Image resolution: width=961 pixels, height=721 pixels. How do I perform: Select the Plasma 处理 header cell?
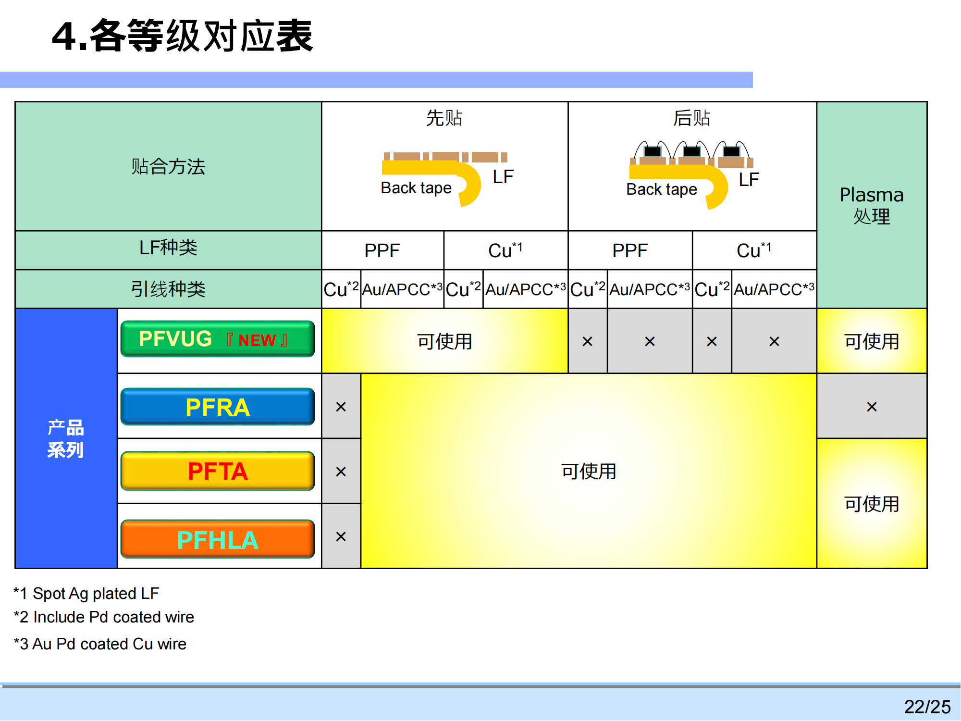[x=872, y=205]
